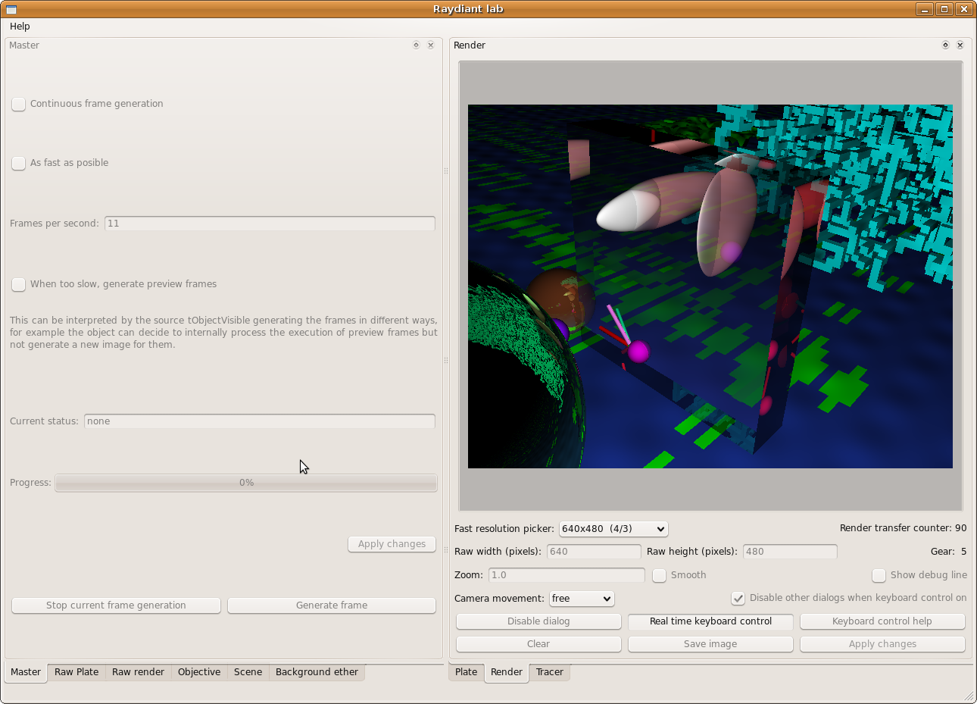Check the Smooth zoom option

coord(660,575)
